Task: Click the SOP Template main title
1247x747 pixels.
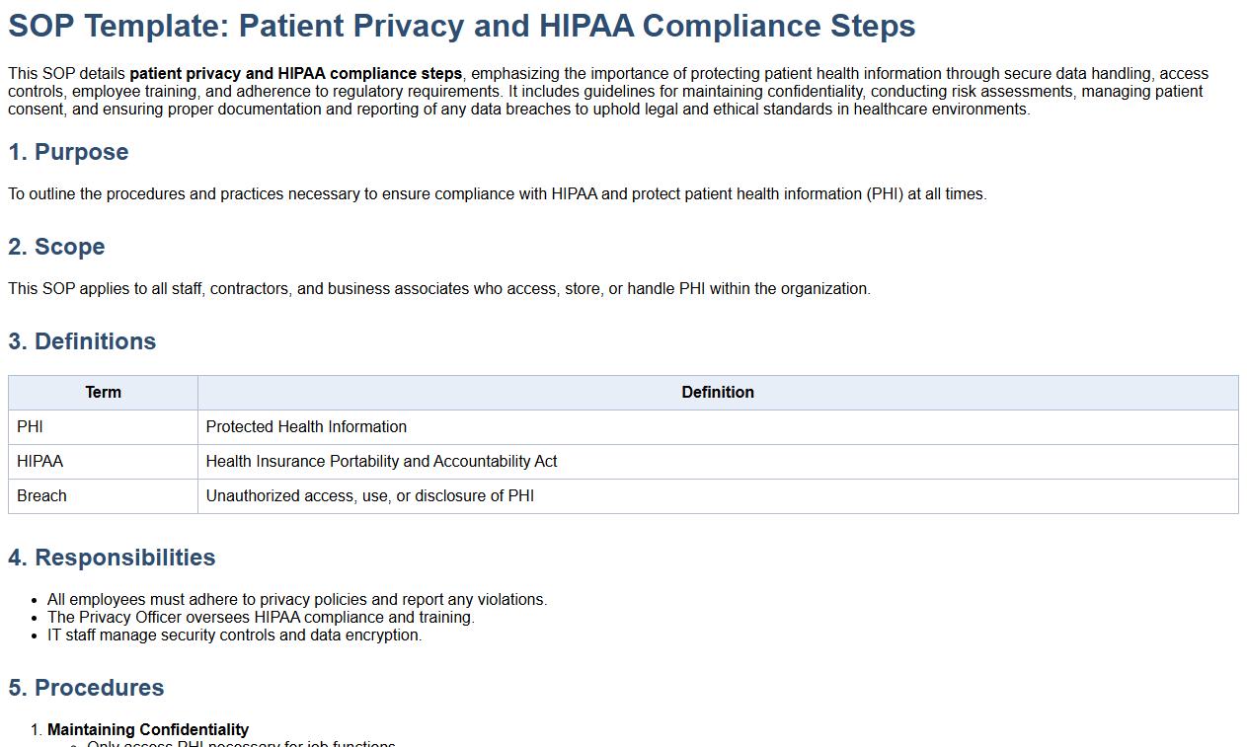Action: (x=461, y=27)
